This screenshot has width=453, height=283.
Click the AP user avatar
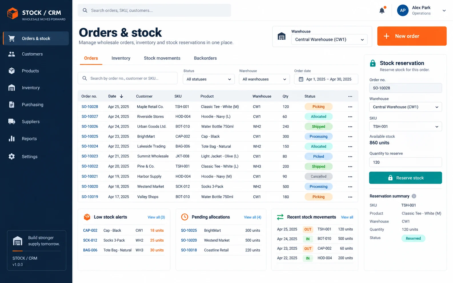[403, 10]
